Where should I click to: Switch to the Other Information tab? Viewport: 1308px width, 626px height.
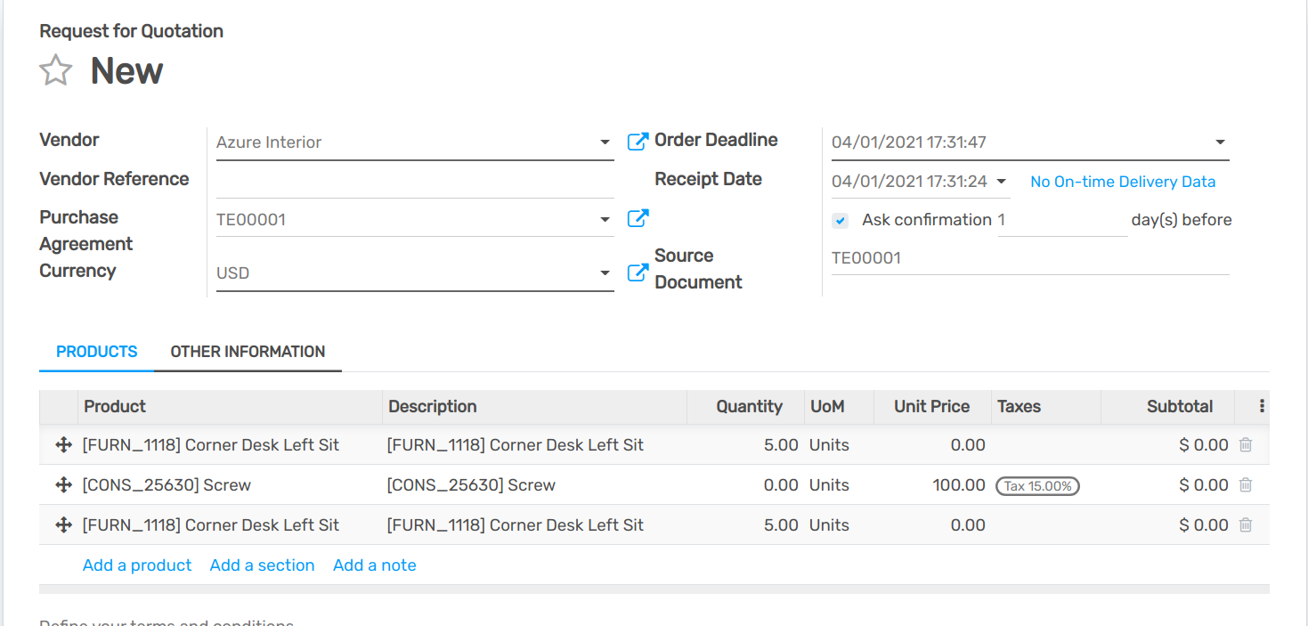(248, 352)
